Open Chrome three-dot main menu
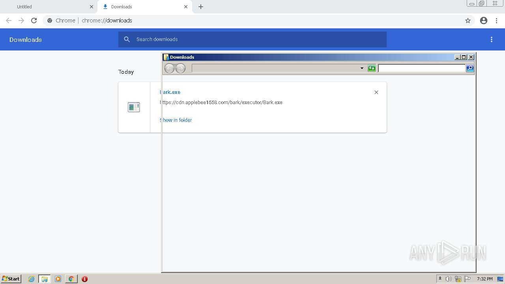 [497, 21]
